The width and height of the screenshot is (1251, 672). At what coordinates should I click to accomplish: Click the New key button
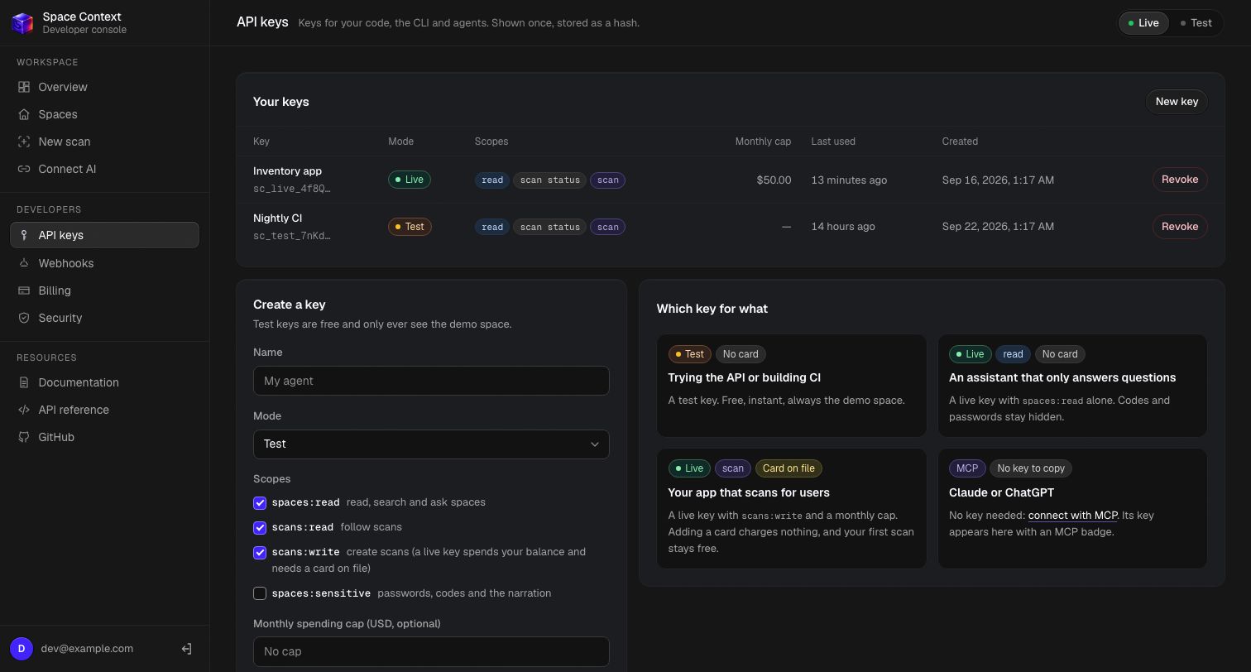pyautogui.click(x=1177, y=102)
